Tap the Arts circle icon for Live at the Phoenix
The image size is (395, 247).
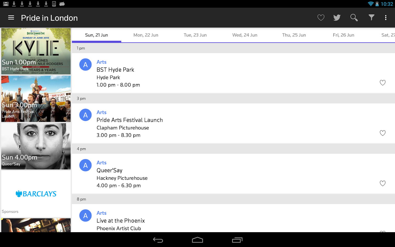click(x=86, y=216)
